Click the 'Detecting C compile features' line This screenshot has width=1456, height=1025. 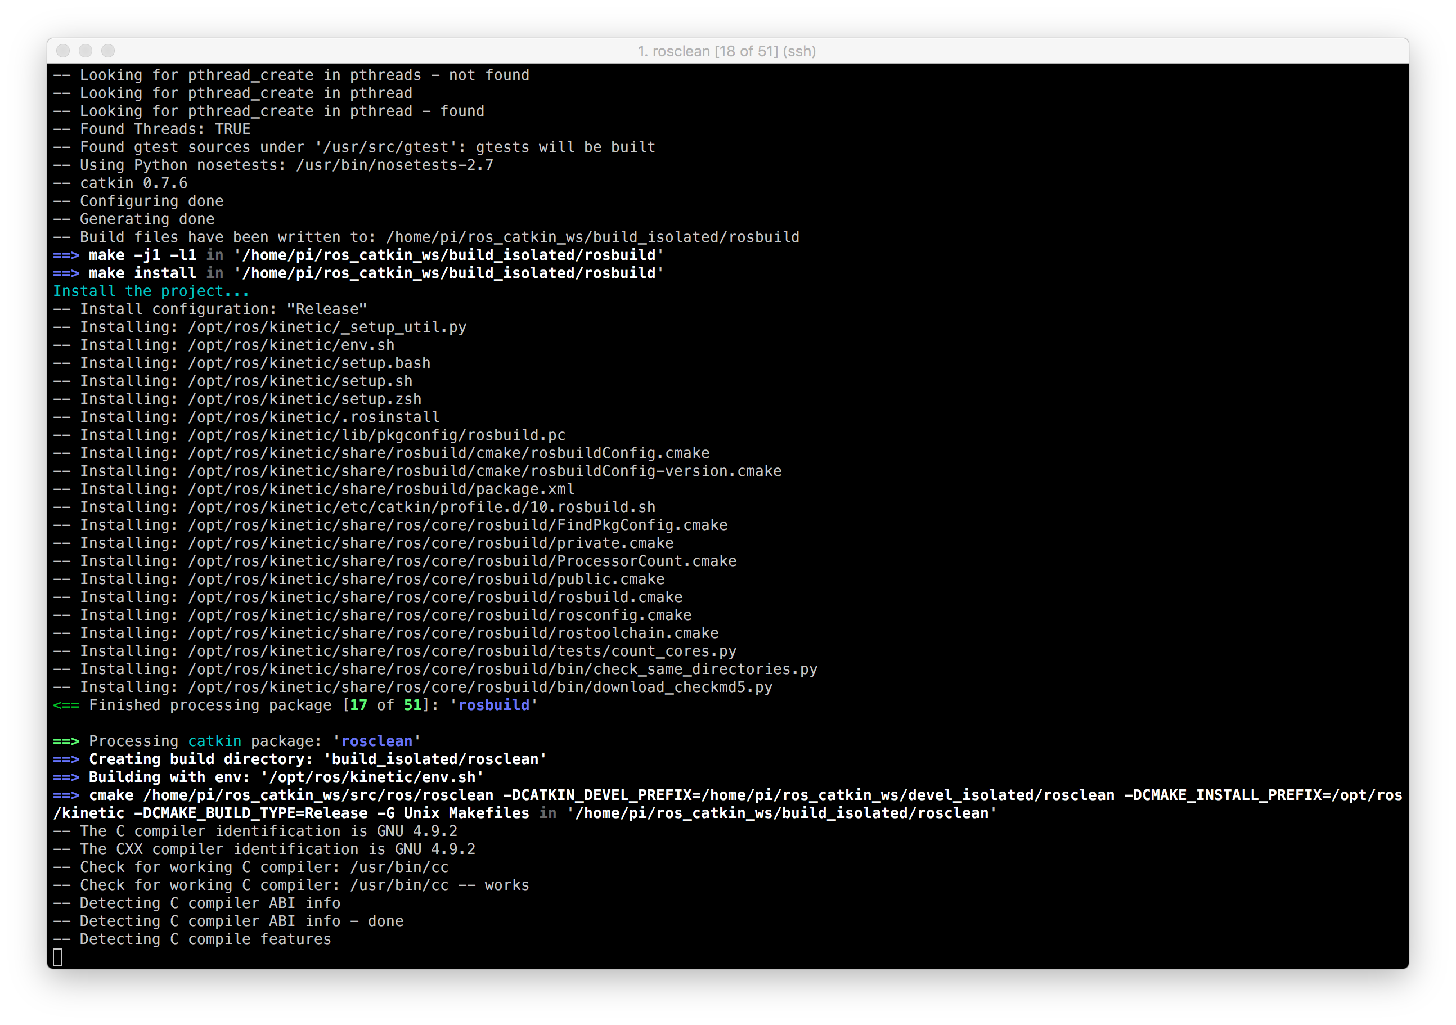(x=192, y=939)
